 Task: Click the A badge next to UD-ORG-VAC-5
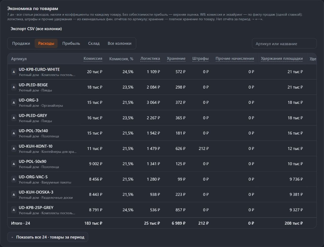point(14,179)
